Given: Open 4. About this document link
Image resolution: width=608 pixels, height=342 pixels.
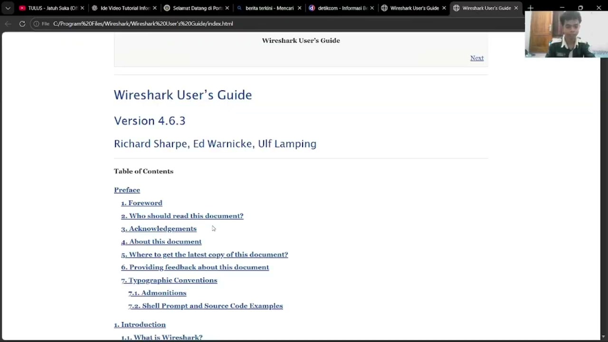Looking at the screenshot, I should 161,241.
